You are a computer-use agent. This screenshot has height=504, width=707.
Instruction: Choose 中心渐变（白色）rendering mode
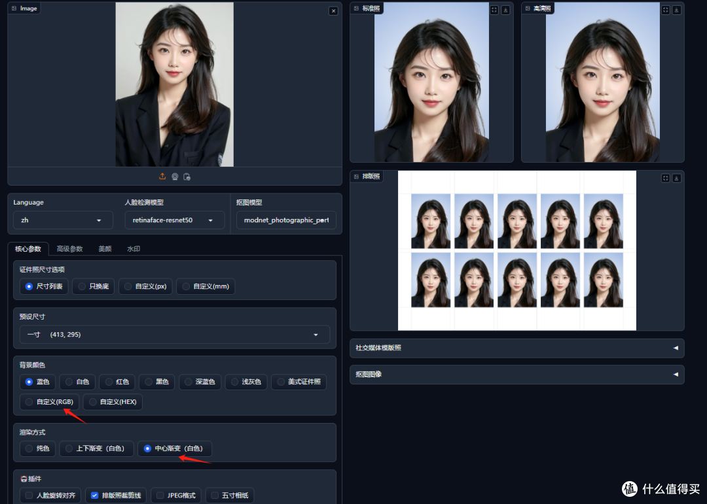click(x=174, y=448)
